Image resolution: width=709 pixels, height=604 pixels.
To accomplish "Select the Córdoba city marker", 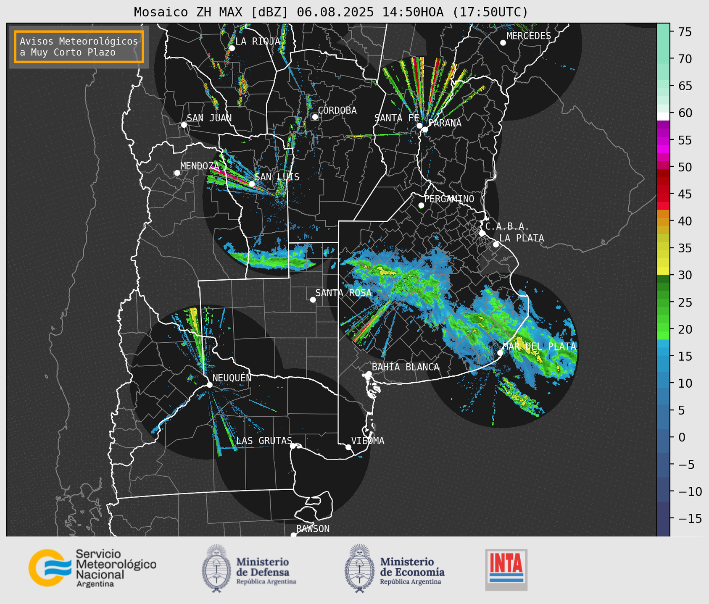I will (x=315, y=117).
